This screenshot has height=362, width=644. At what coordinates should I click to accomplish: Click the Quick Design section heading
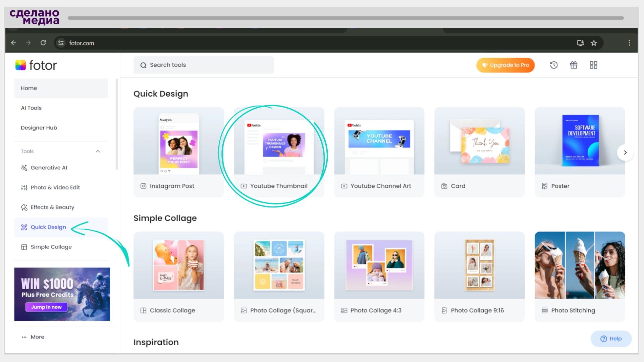pos(161,94)
